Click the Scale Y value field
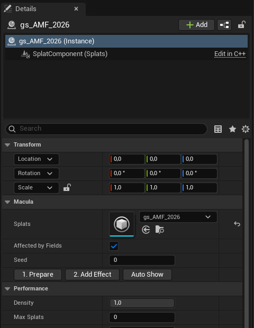This screenshot has width=254, height=328. pyautogui.click(x=163, y=188)
